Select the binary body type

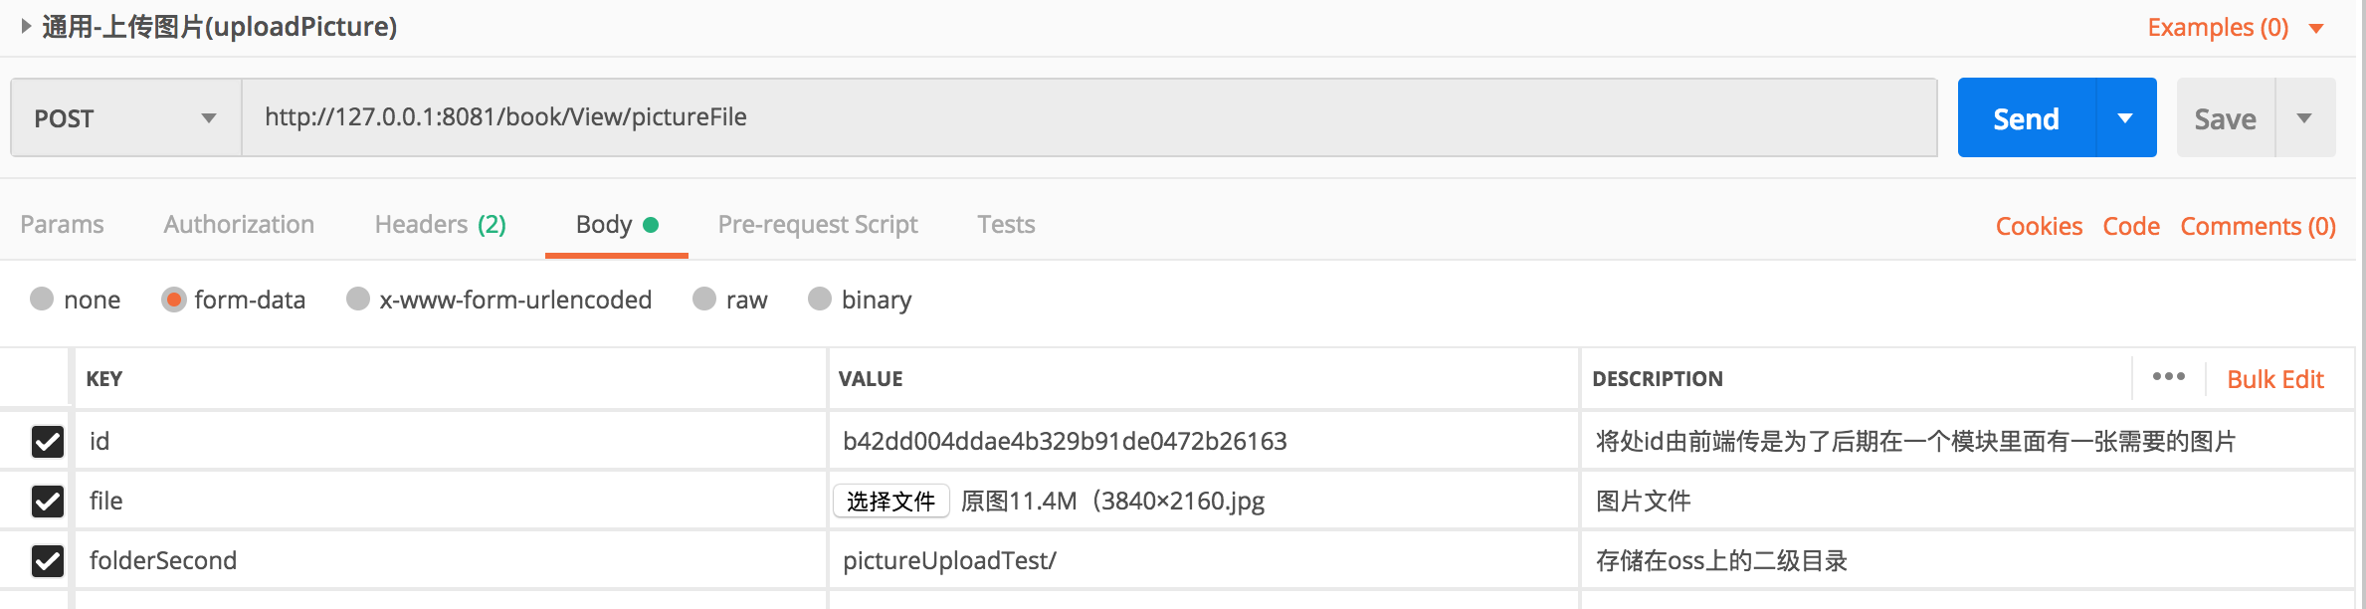click(820, 300)
